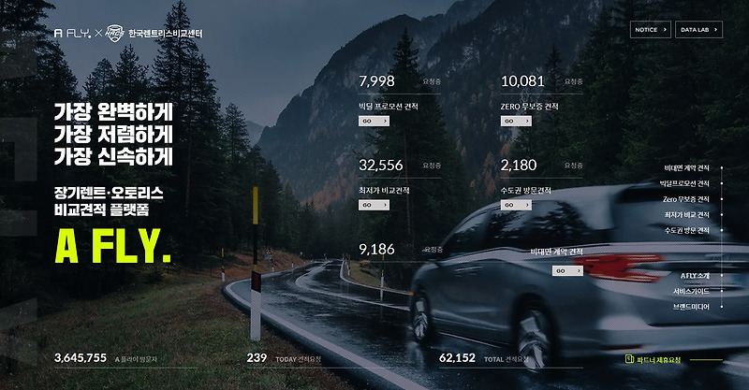Viewport: 749px width, 390px height.
Task: Click the 비대면 계약 견적 heading above GO
Action: point(556,251)
